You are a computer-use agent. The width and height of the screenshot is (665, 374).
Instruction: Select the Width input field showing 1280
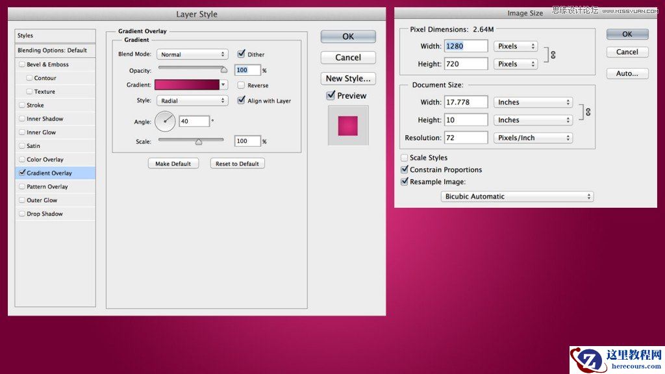point(466,45)
